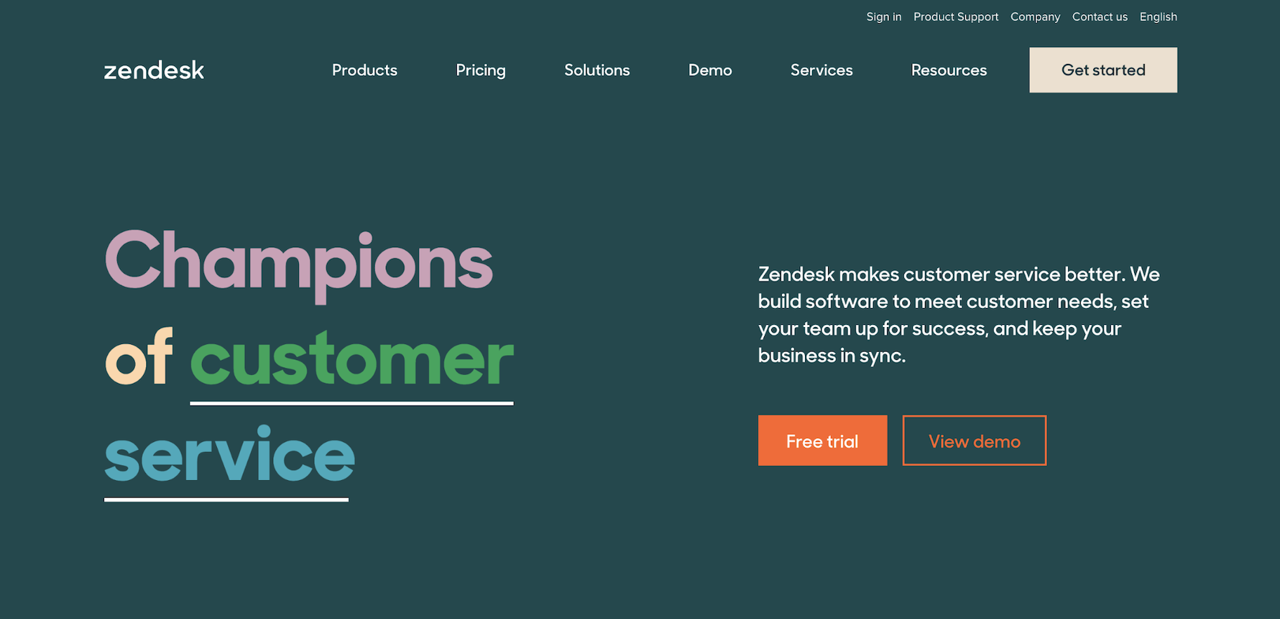Click the green underlined "customer" word
The width and height of the screenshot is (1280, 619).
tap(352, 359)
